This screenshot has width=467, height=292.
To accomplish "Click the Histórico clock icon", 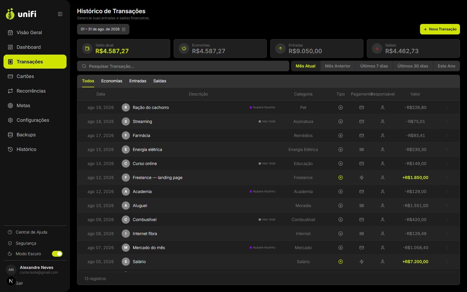I will point(10,149).
